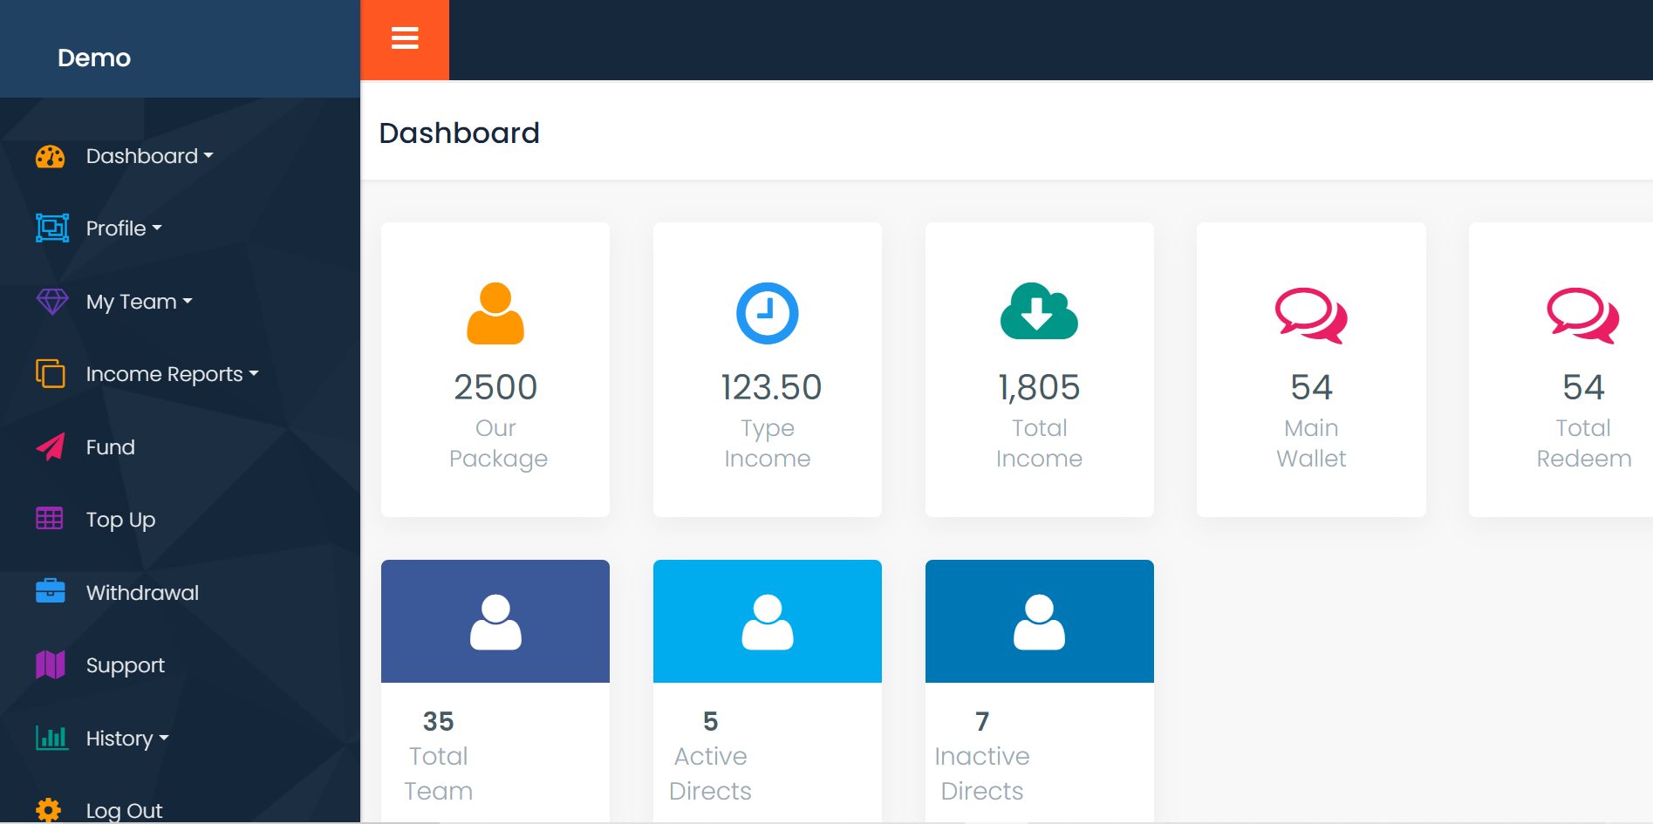Click the purple map Support icon
The height and width of the screenshot is (824, 1653).
tap(51, 664)
